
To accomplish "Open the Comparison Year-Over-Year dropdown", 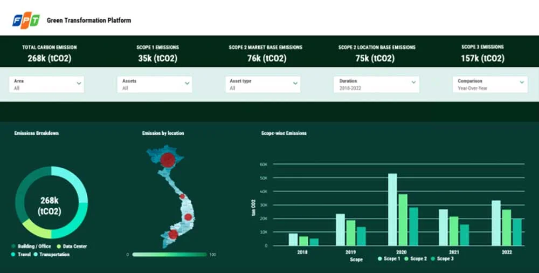I will coord(490,84).
